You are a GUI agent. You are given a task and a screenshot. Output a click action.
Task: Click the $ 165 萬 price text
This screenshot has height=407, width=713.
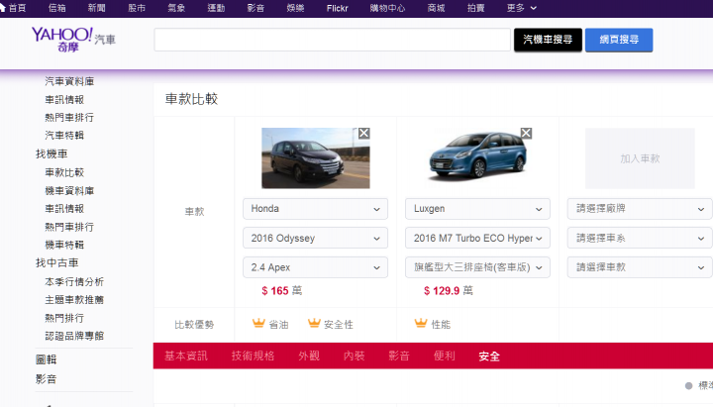(x=281, y=290)
